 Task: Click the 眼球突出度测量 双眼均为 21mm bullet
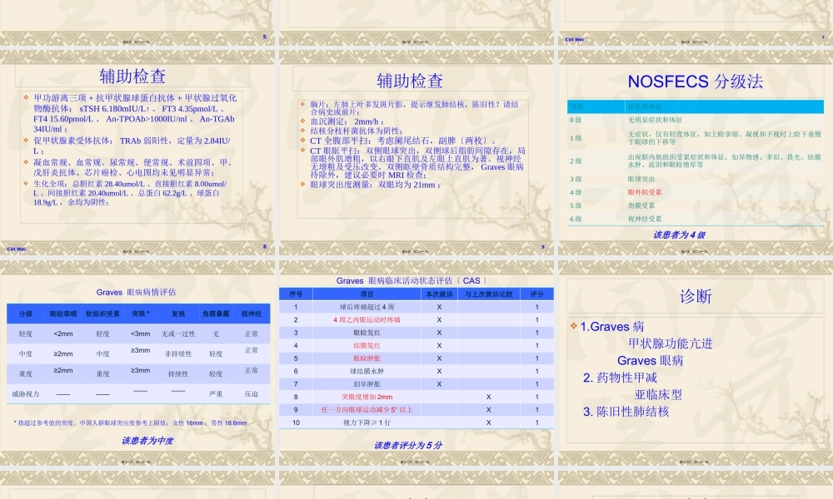[375, 185]
